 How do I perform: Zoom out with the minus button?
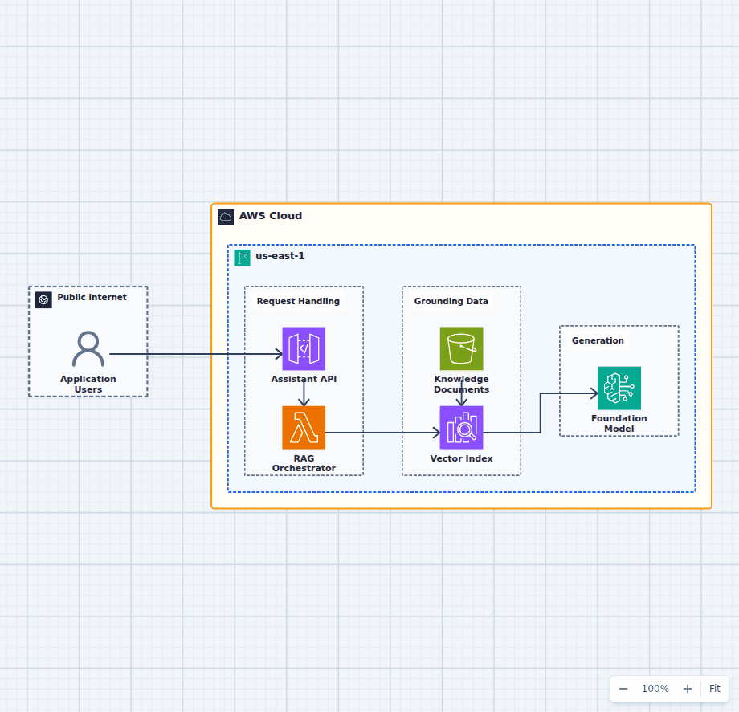click(x=623, y=689)
